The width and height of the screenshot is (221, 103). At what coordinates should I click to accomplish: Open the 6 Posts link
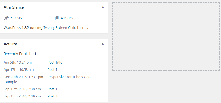pos(16,18)
